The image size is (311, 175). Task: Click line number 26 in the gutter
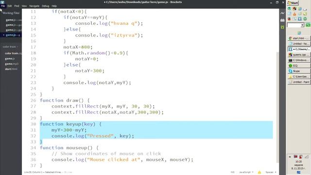pos(34,101)
